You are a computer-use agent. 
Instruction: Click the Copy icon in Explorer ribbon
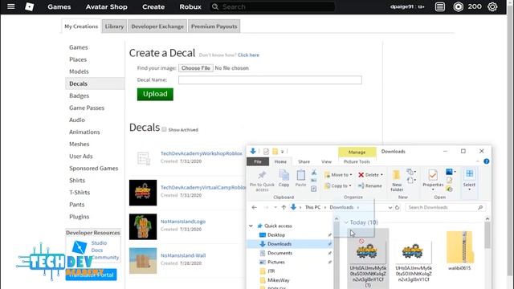pos(284,179)
